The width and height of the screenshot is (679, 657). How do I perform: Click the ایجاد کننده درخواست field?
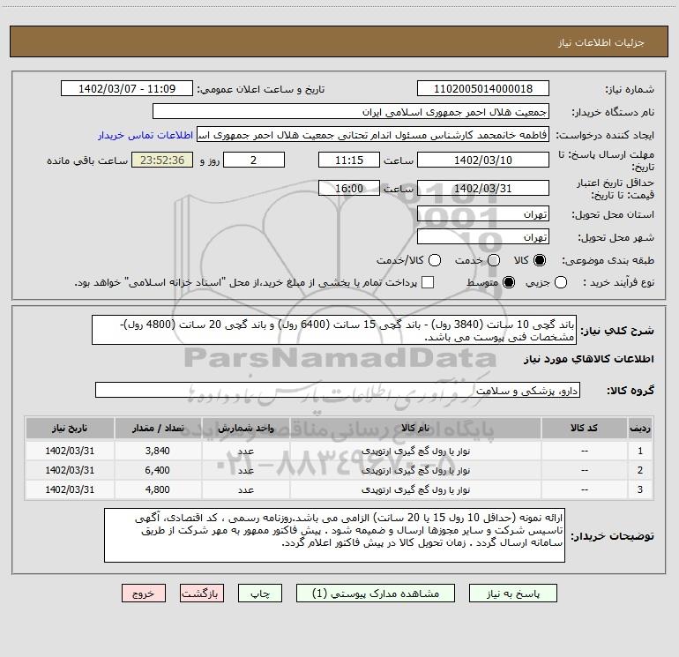[x=373, y=135]
